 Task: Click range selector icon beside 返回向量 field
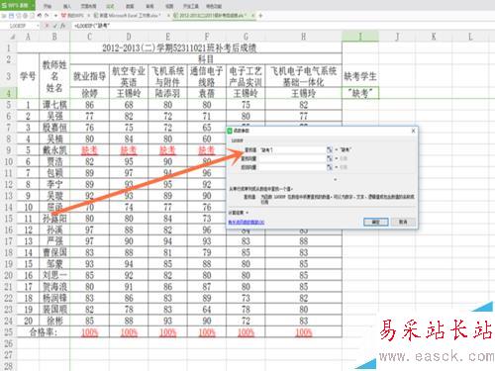(330, 167)
